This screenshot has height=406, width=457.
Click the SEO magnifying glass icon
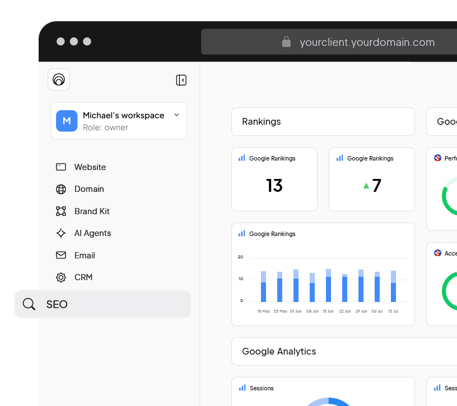[29, 304]
